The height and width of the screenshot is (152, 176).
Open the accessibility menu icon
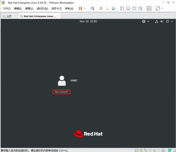(x=144, y=21)
